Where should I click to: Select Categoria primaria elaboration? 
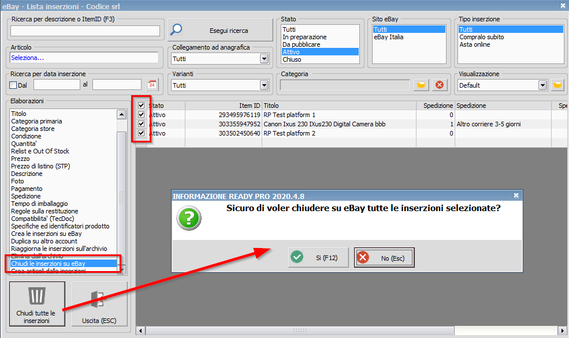point(63,121)
